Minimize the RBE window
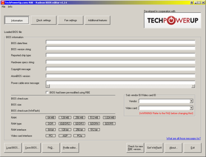Screen dimensions: 206x157 (x=196, y=2)
